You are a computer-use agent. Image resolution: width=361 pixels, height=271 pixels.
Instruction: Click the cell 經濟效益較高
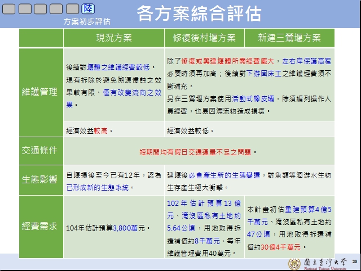[114, 130]
